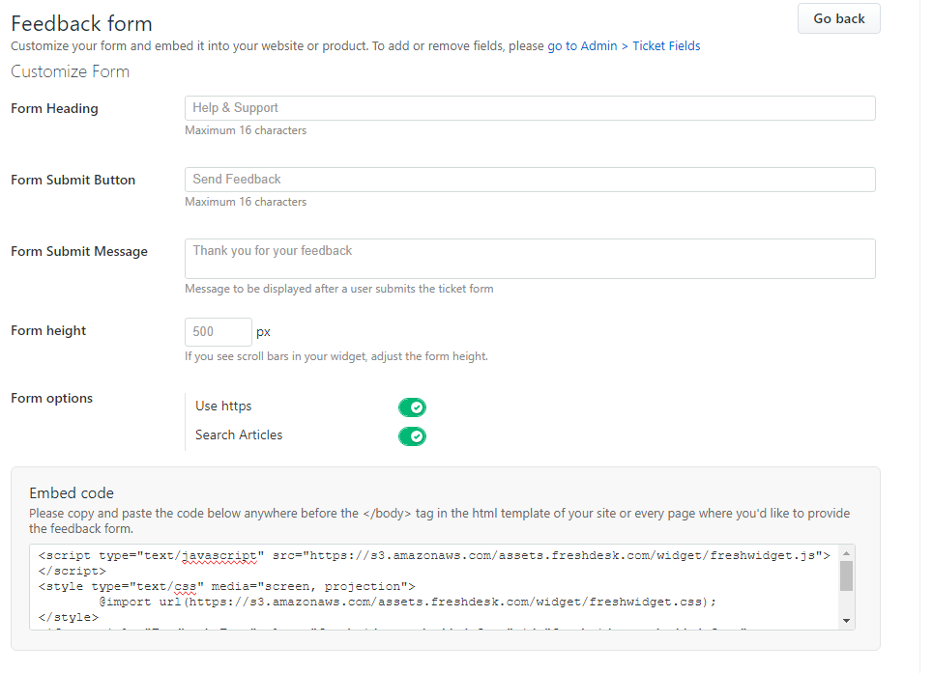Disable the Use https toggle
Viewport: 933px width, 673px height.
[412, 407]
